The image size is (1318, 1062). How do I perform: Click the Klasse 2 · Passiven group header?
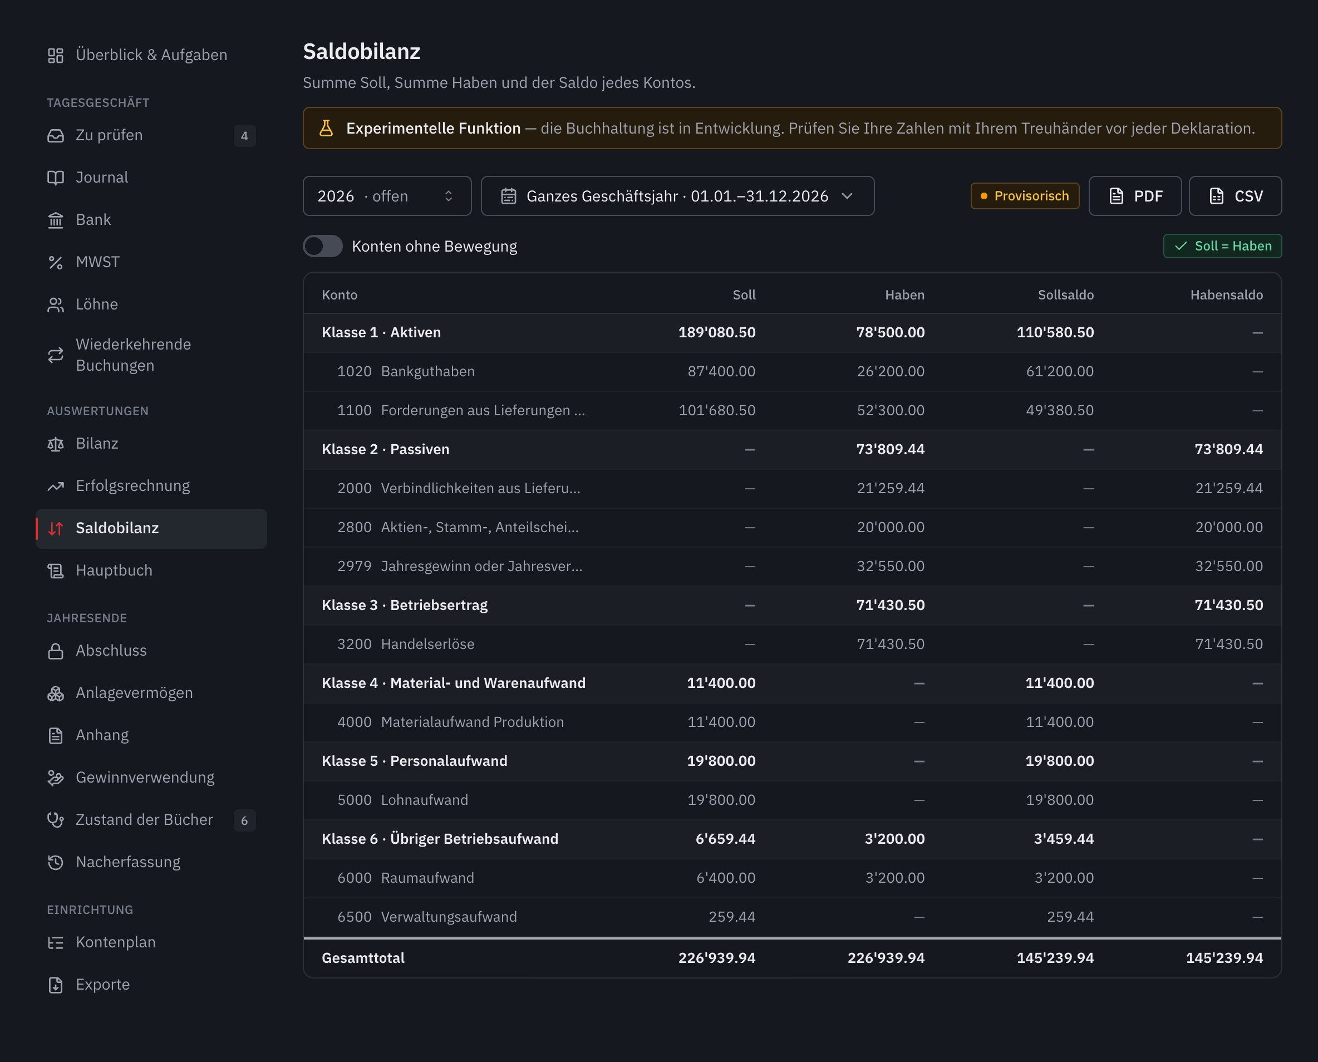[792, 450]
